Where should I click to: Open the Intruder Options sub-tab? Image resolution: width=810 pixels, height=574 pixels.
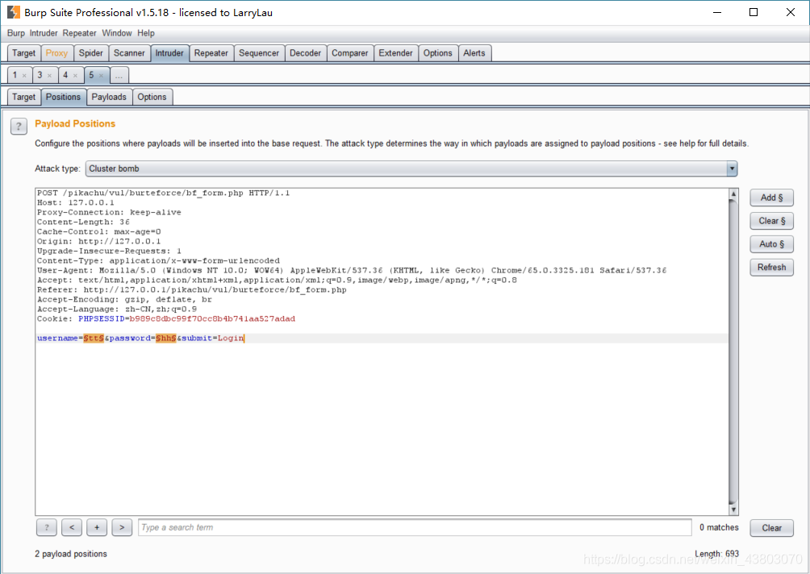click(152, 97)
